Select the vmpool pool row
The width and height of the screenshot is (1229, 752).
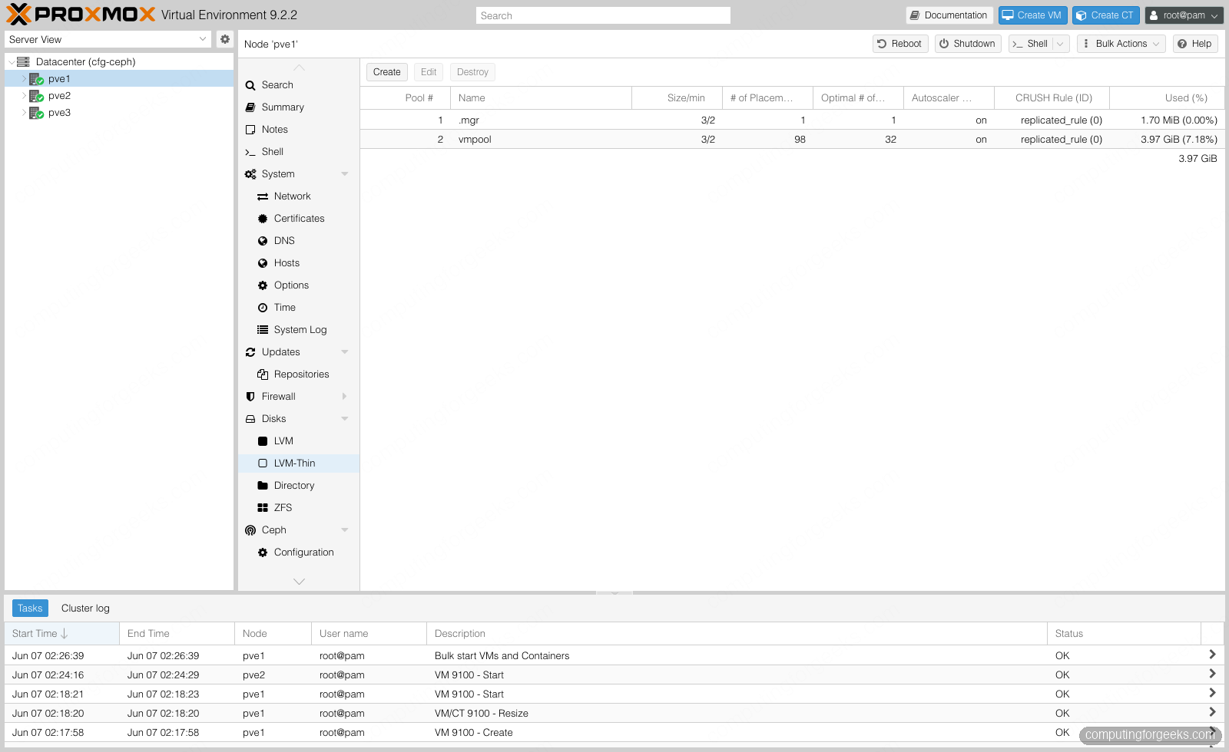792,140
